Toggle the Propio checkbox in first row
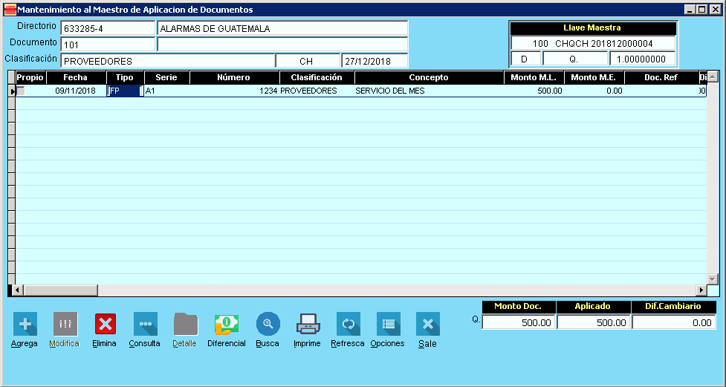 point(22,91)
